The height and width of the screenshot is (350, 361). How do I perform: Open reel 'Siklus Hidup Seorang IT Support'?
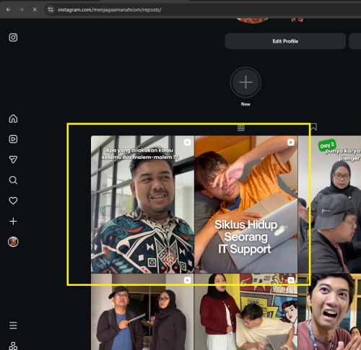tap(246, 204)
